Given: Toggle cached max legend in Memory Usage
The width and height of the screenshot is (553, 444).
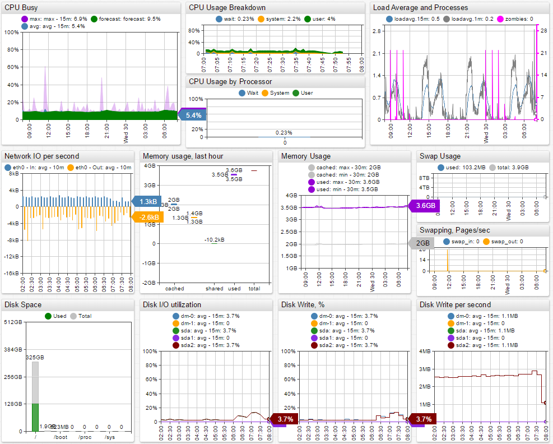Looking at the screenshot, I should 312,168.
